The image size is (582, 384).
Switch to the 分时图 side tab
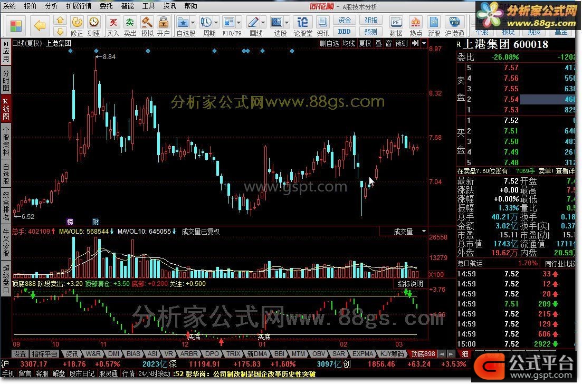[x=6, y=80]
